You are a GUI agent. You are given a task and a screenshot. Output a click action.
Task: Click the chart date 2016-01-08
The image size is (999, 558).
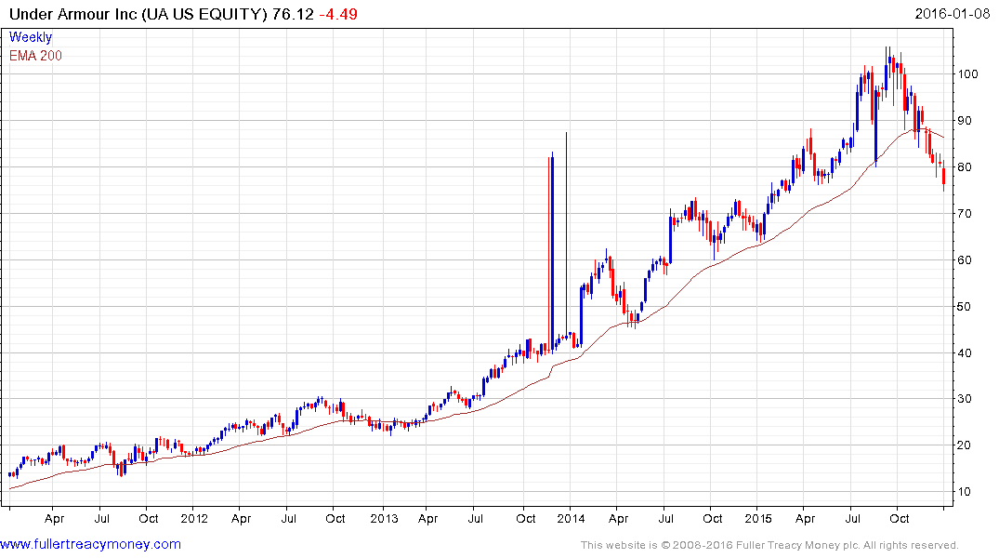coord(952,13)
